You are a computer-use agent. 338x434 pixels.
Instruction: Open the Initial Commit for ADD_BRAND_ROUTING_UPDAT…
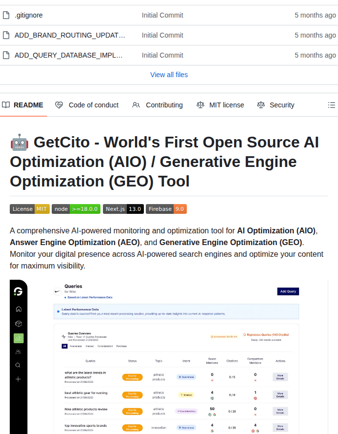point(162,35)
